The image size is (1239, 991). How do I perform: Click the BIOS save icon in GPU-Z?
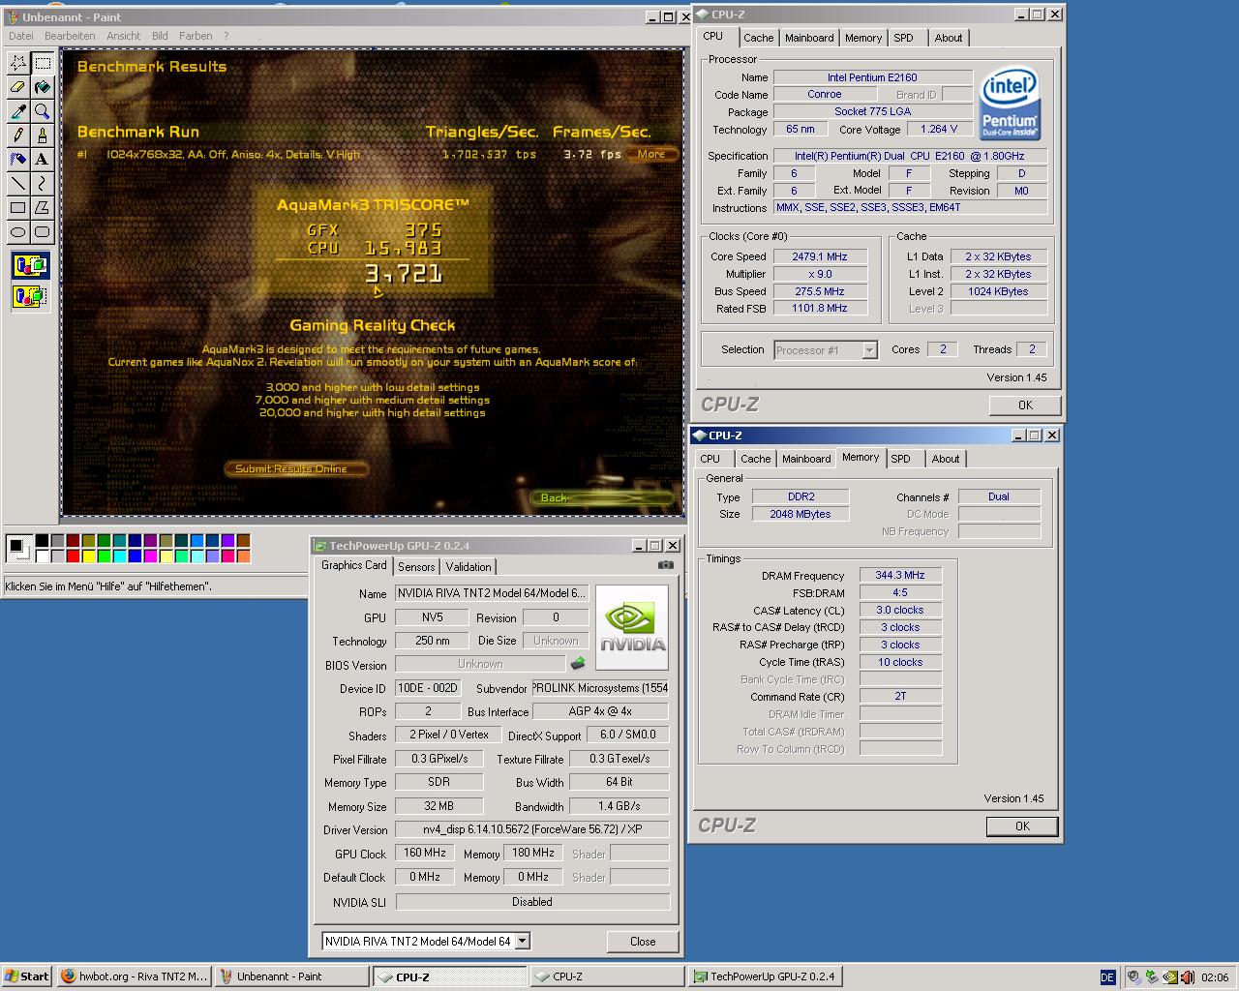(578, 664)
